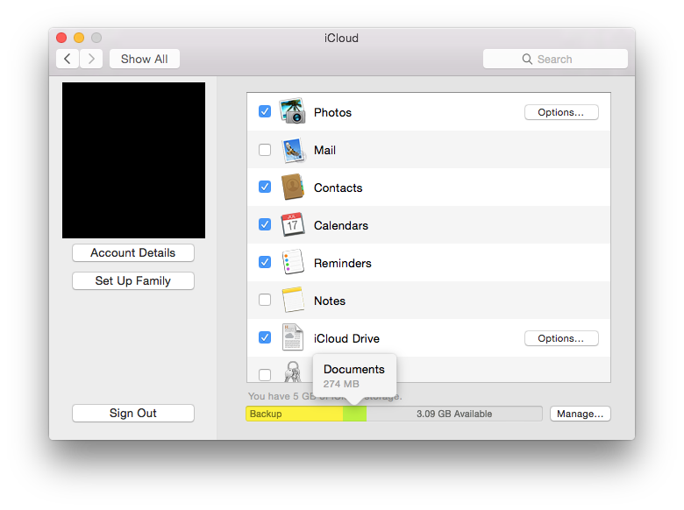Click the Set Up Family button
The image size is (684, 510).
coord(133,280)
